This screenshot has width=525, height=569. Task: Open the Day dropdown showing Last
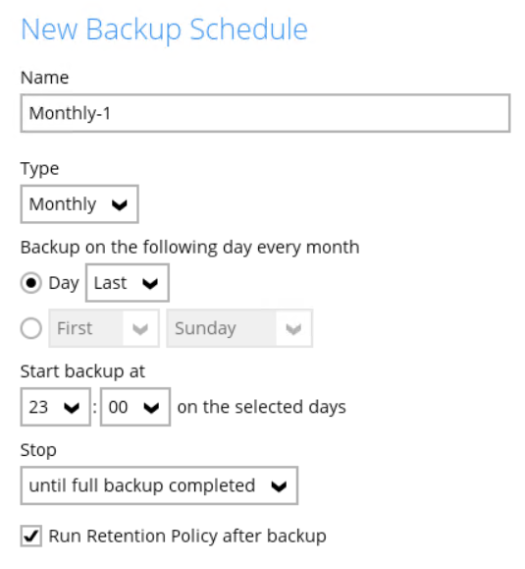point(128,283)
